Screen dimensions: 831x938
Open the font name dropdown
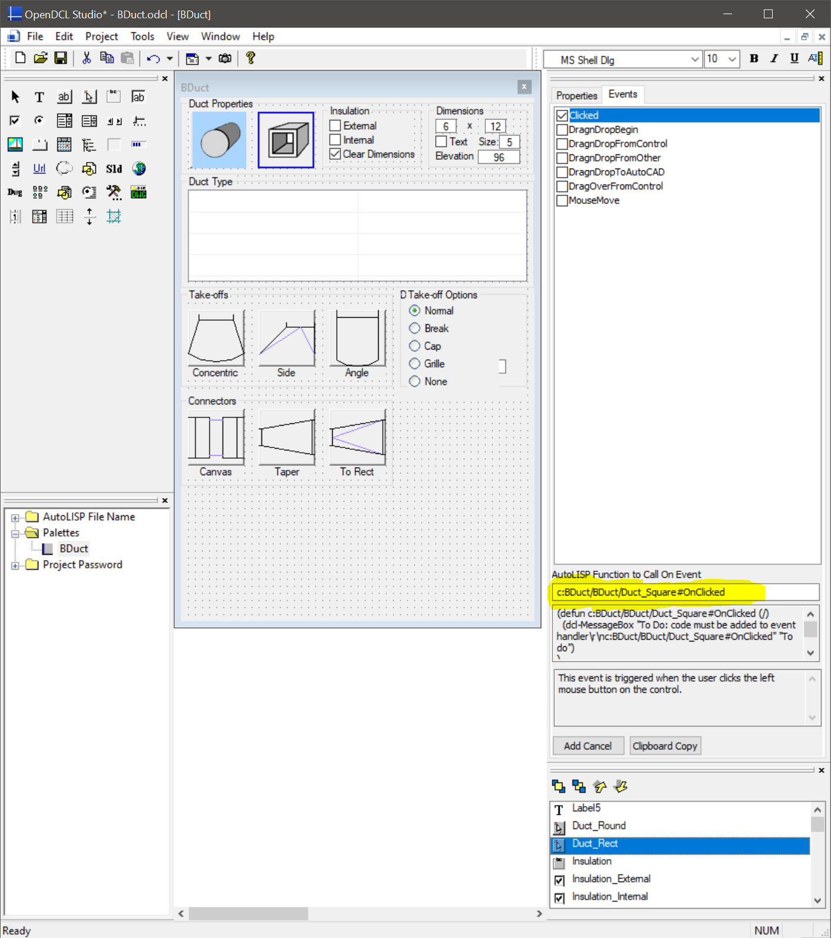(695, 60)
